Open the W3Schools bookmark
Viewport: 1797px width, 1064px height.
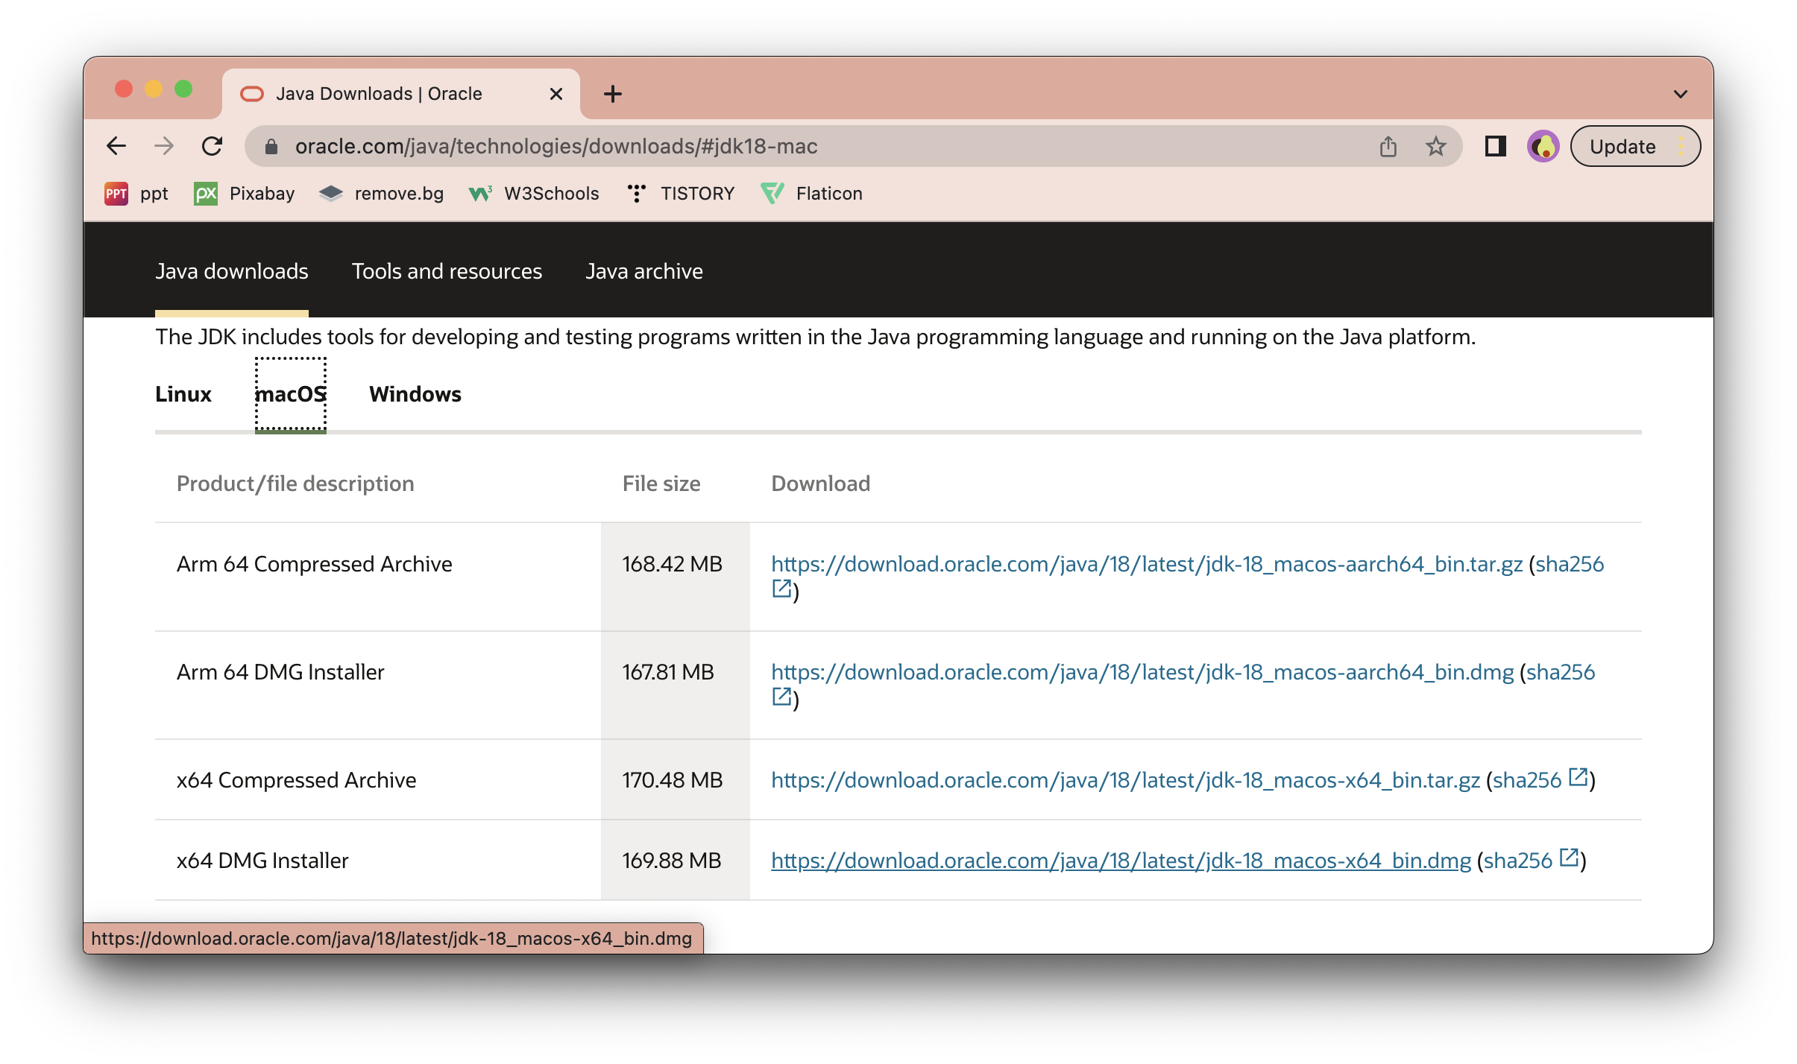click(534, 194)
